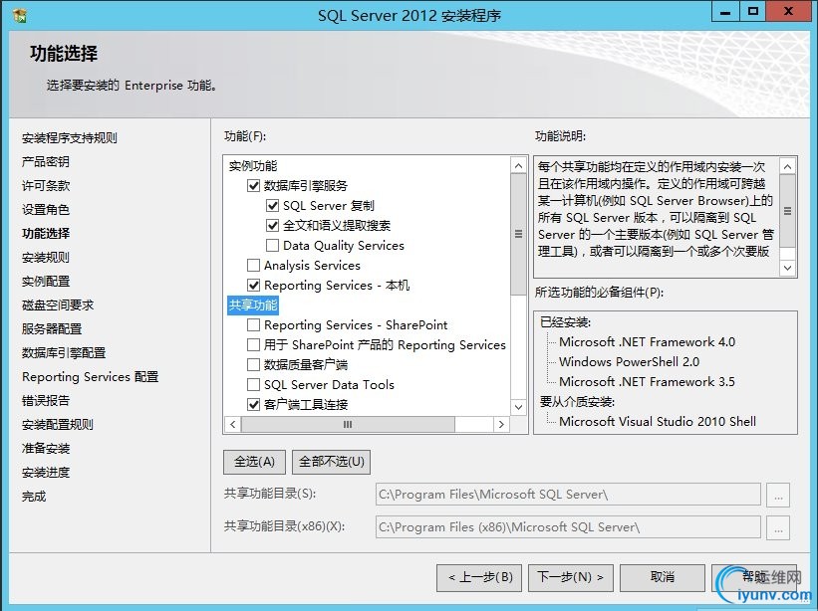Maximize the SQL Server 2012 setup window
The image size is (818, 611).
753,12
